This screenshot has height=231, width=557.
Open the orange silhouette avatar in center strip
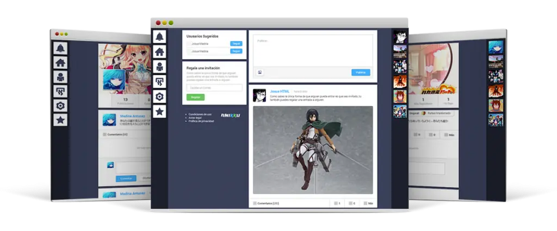400,81
